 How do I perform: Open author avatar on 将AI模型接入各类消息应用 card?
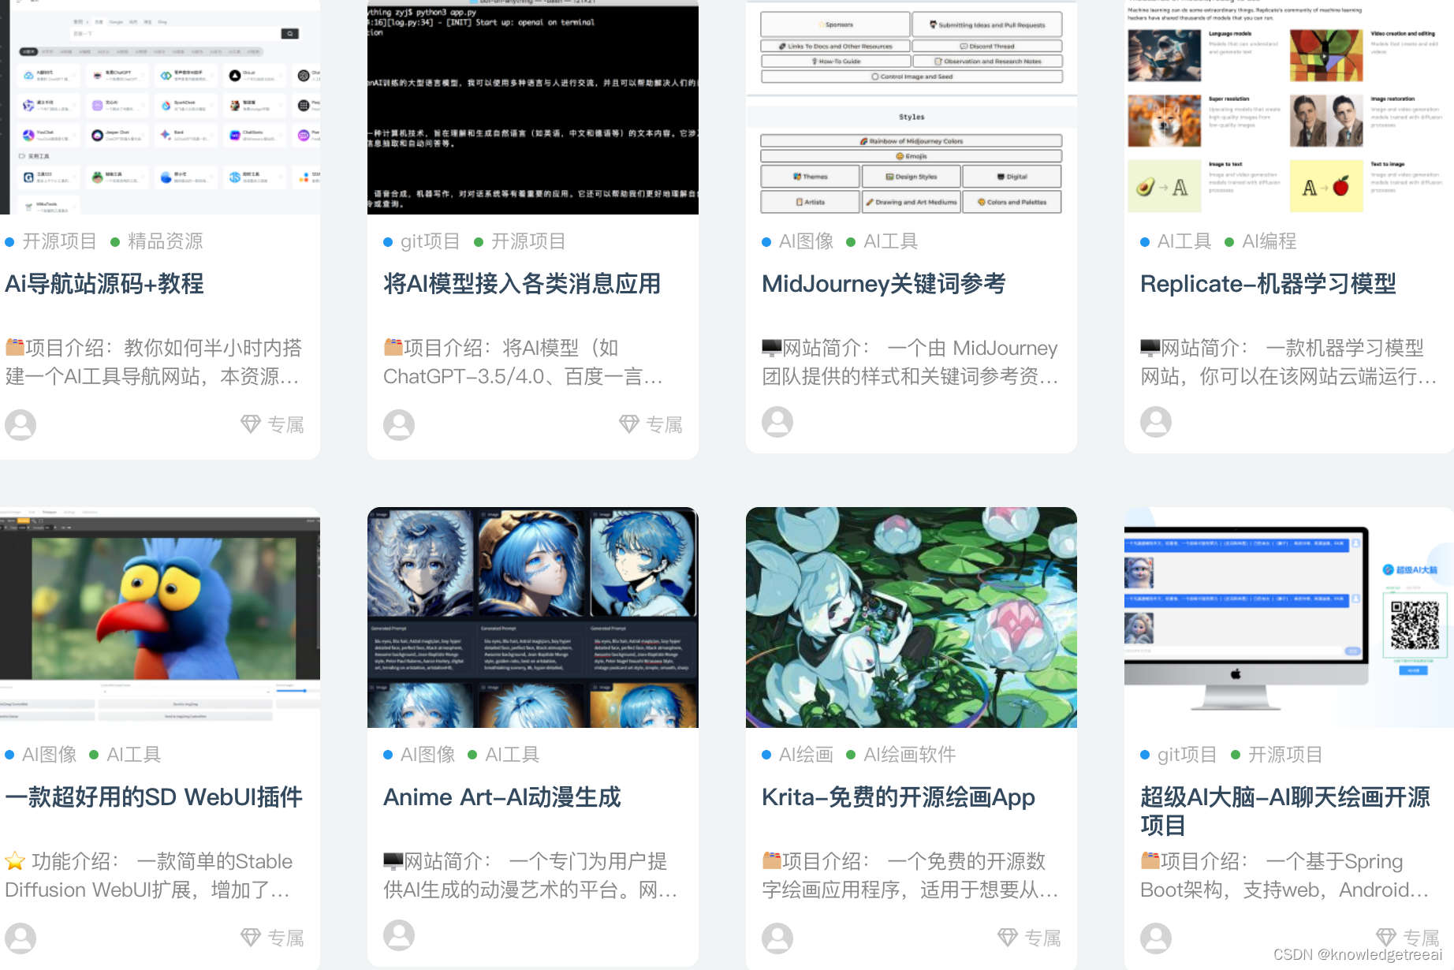pos(399,424)
